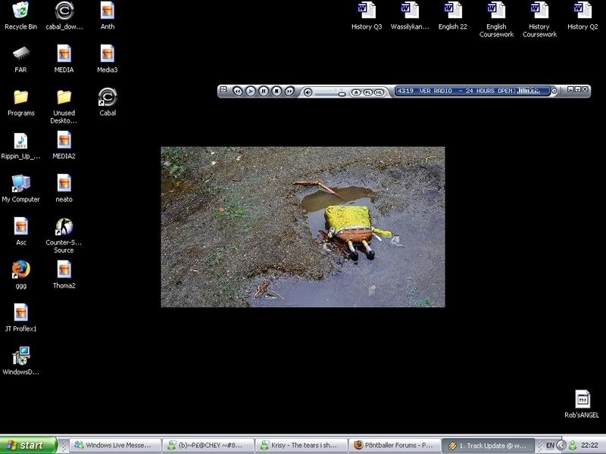This screenshot has height=454, width=606.
Task: Select the FAR desktop icon
Action: tap(21, 59)
